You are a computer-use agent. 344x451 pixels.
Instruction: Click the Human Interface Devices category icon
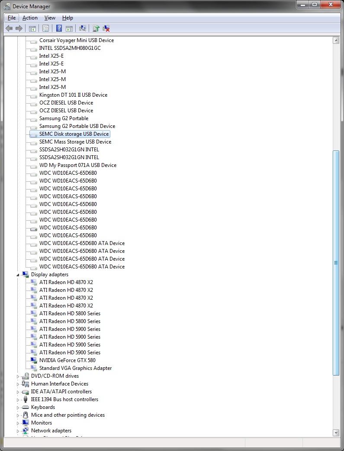[26, 384]
